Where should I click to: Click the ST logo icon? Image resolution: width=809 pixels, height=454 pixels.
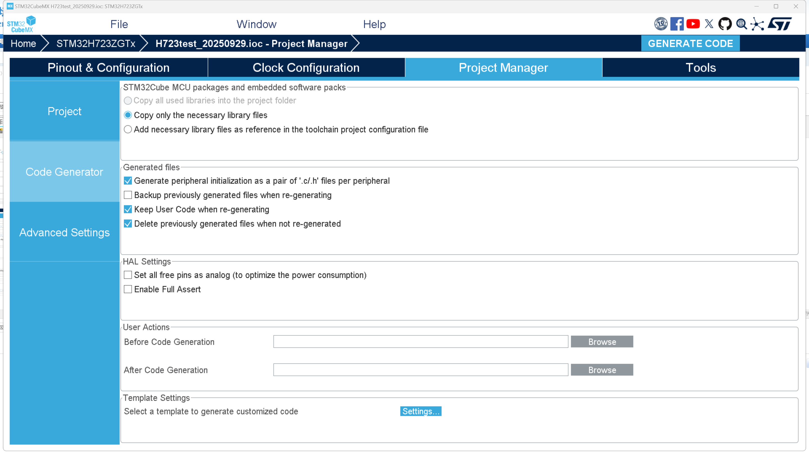pos(780,24)
